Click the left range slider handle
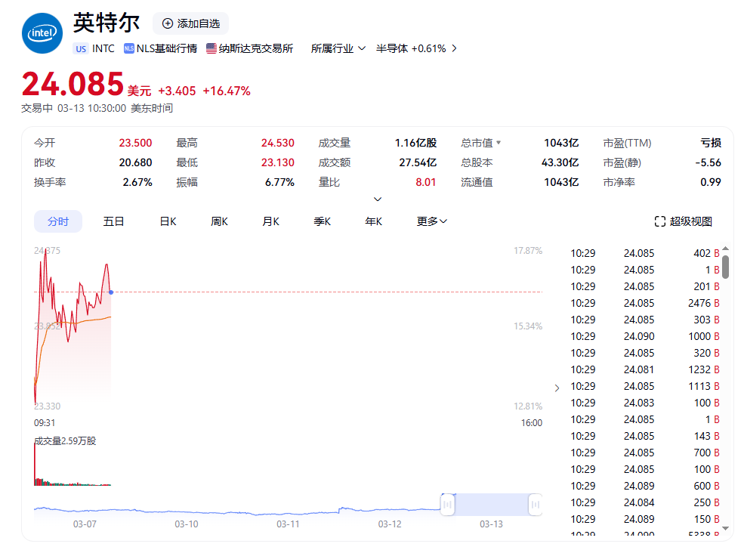 pyautogui.click(x=447, y=505)
